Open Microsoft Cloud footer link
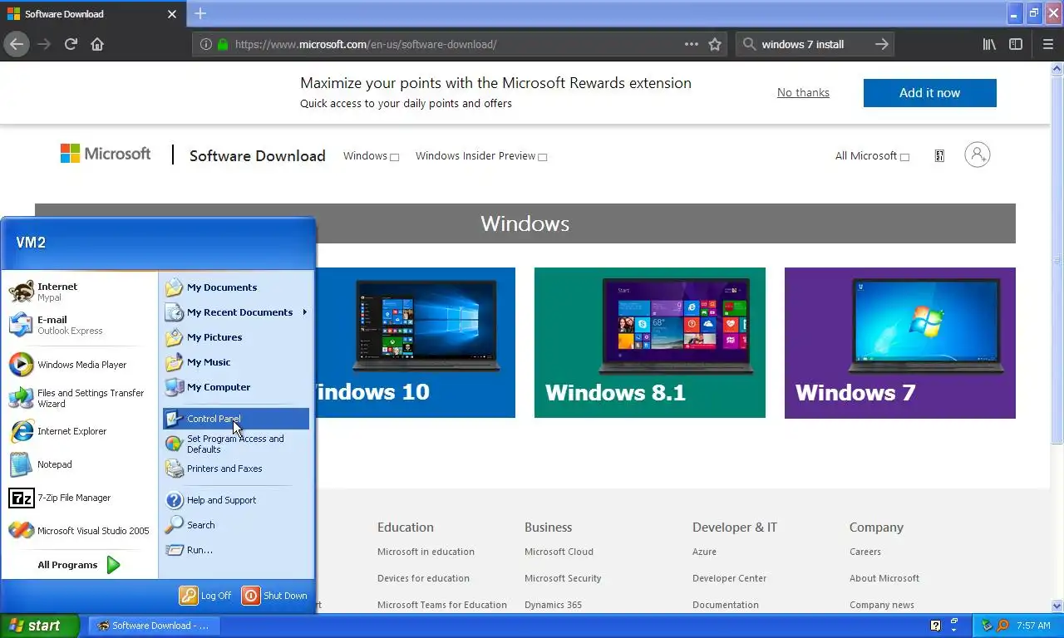Screen dimensions: 1064x638 [x=559, y=552]
